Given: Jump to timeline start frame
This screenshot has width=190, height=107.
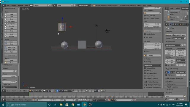Looking at the screenshot, I should (x=79, y=100).
